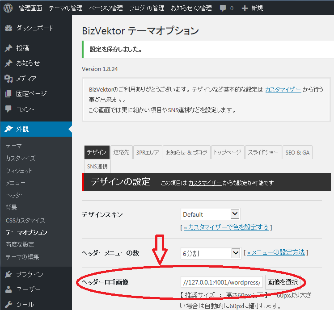This screenshot has height=310, width=334.
Task: Click the ヘッダーロゴ画像 URL input field
Action: pyautogui.click(x=222, y=282)
